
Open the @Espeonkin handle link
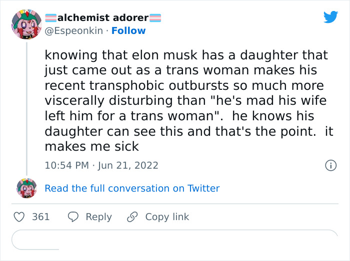click(x=74, y=30)
